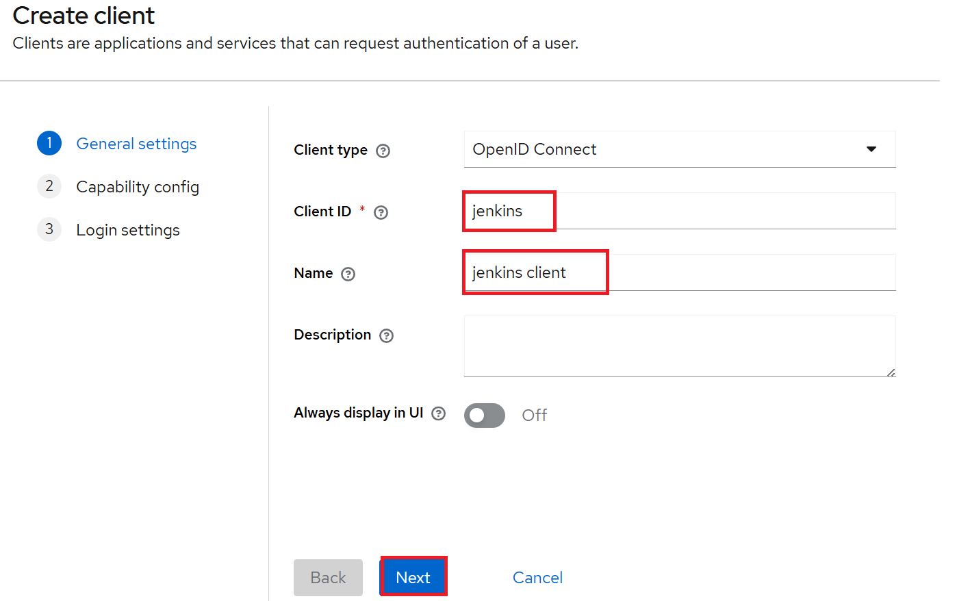
Task: Open help for Client type field
Action: [x=383, y=151]
